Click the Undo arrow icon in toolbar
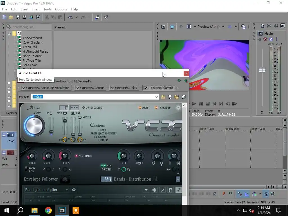288x216 pixels. tap(71, 17)
